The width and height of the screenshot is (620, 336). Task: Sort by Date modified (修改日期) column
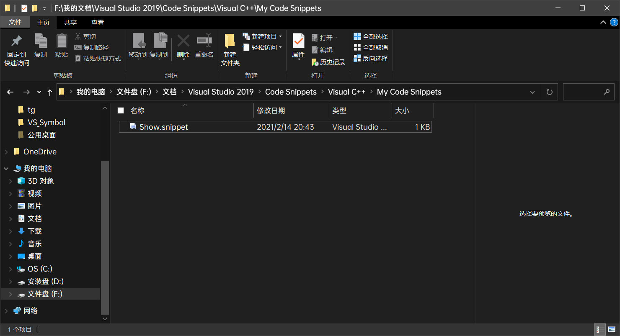click(x=271, y=110)
